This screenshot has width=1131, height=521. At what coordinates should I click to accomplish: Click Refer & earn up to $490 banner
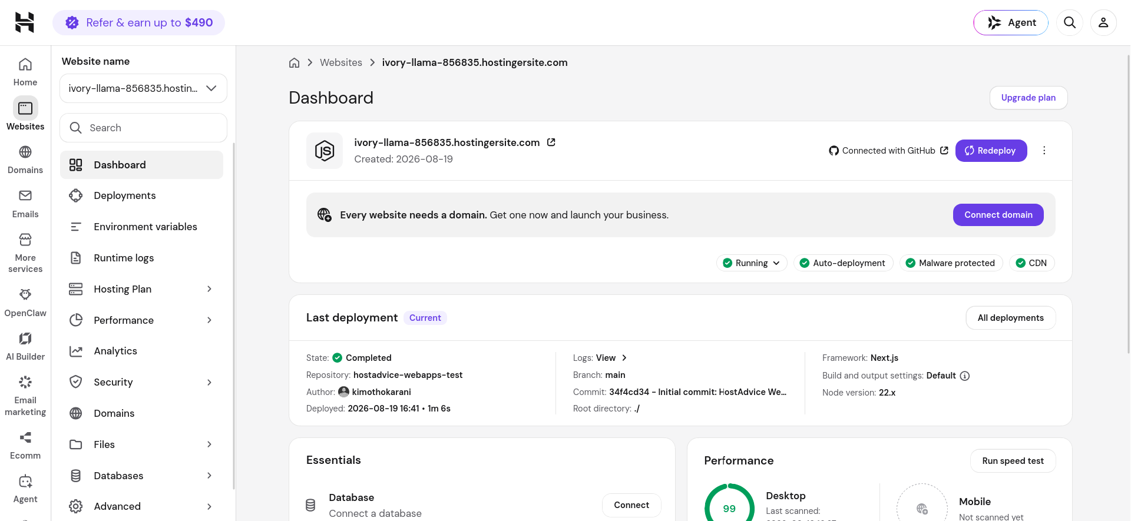click(138, 22)
